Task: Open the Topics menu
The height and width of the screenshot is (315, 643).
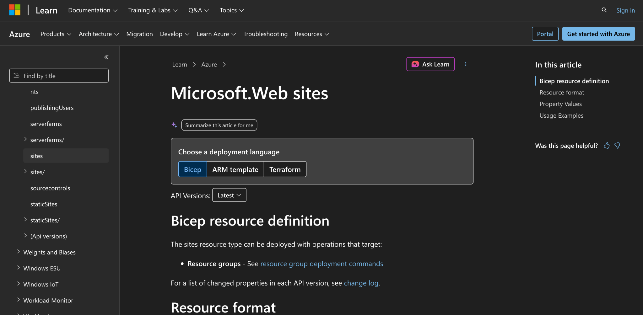Action: (x=232, y=10)
